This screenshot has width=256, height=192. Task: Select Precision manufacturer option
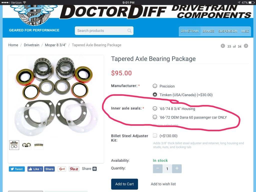click(x=155, y=86)
